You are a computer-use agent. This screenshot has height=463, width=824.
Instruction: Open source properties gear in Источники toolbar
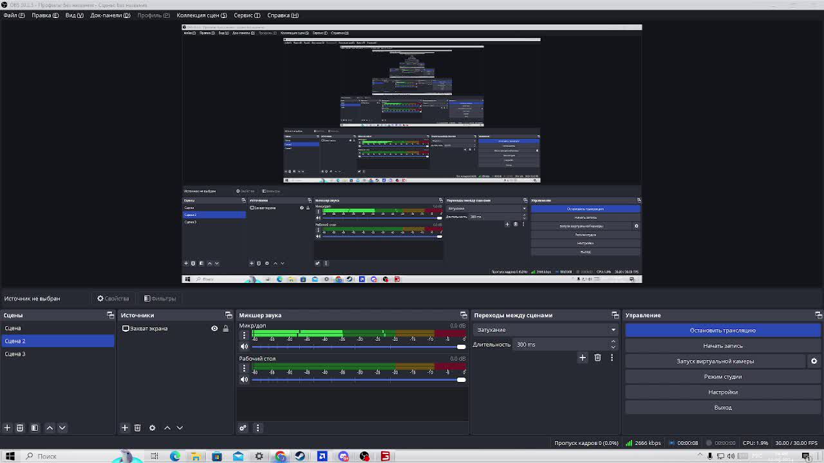tap(153, 428)
